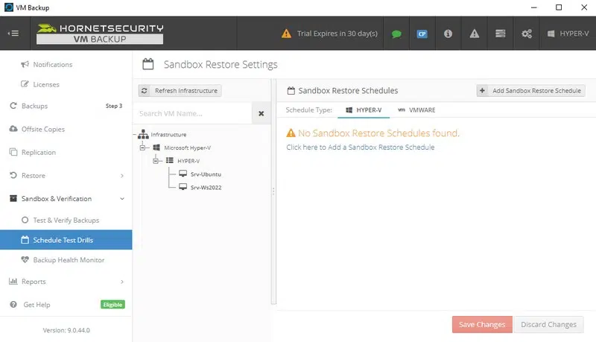Expand the Restore menu chevron
This screenshot has width=596, height=342.
122,176
